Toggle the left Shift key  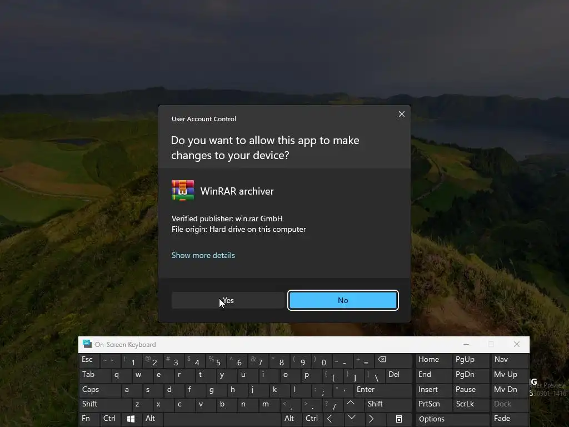click(x=105, y=404)
